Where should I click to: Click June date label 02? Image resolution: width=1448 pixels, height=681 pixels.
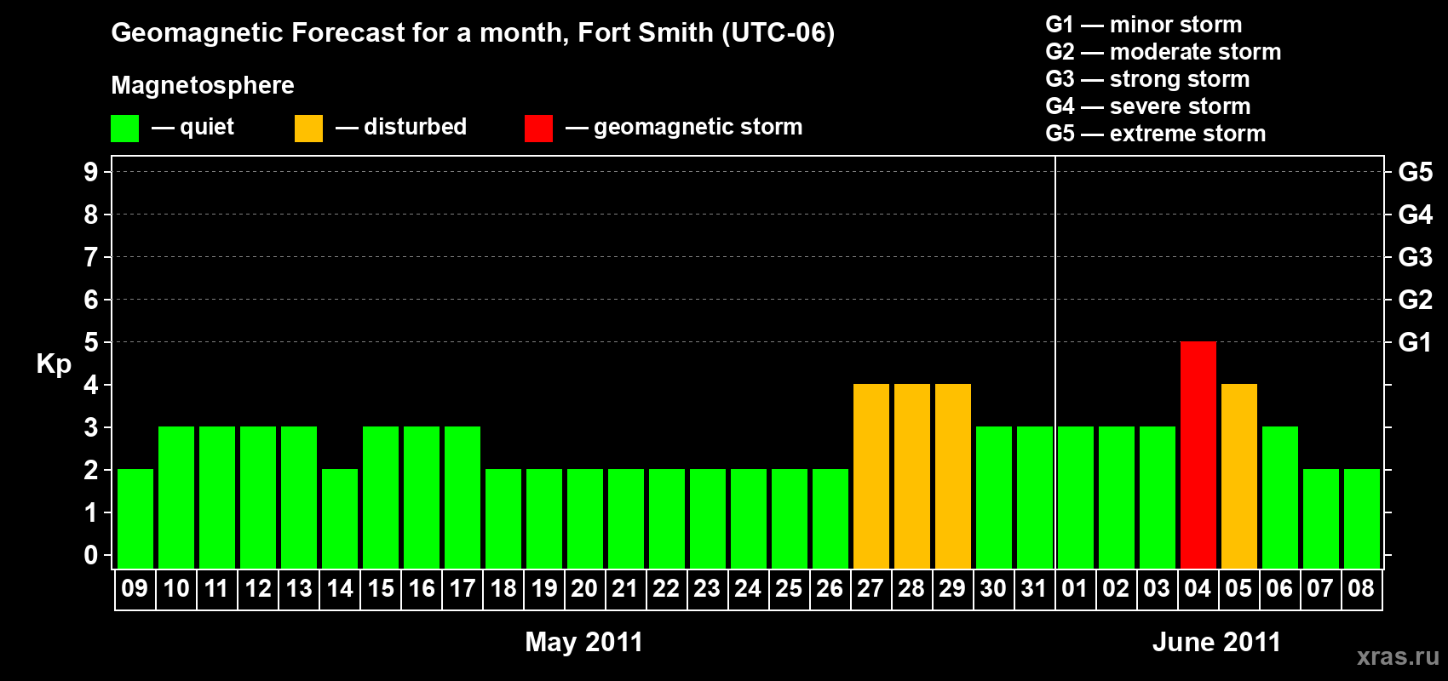tap(1117, 588)
